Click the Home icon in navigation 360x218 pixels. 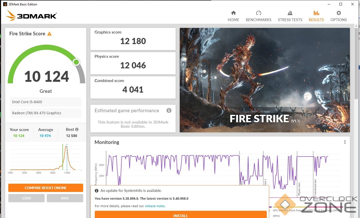pyautogui.click(x=233, y=13)
